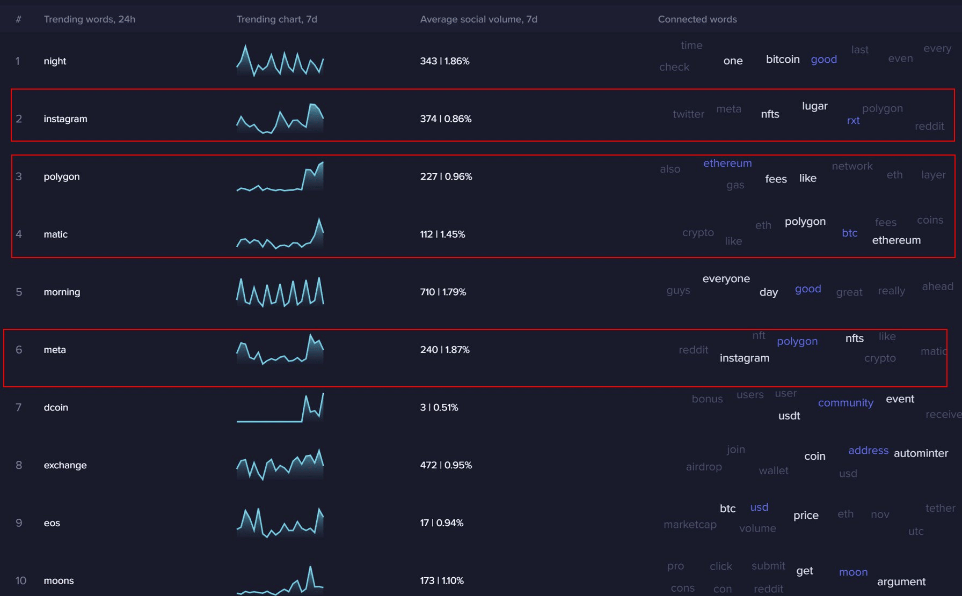Click connected word 'autominter' in exchange row
962x596 pixels.
click(921, 453)
